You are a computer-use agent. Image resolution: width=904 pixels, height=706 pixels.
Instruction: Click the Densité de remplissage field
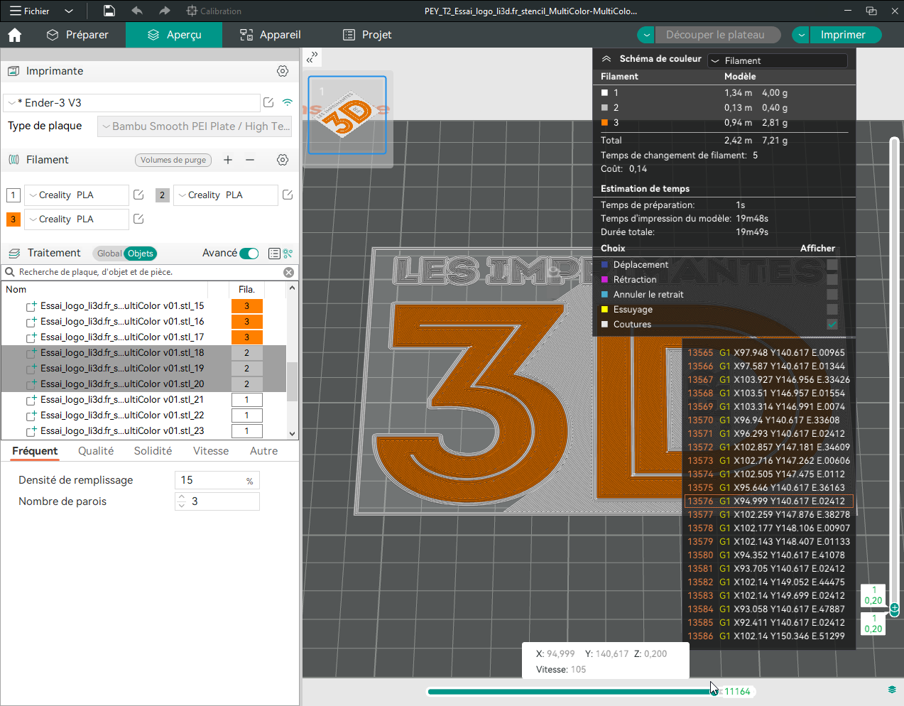[x=217, y=480]
